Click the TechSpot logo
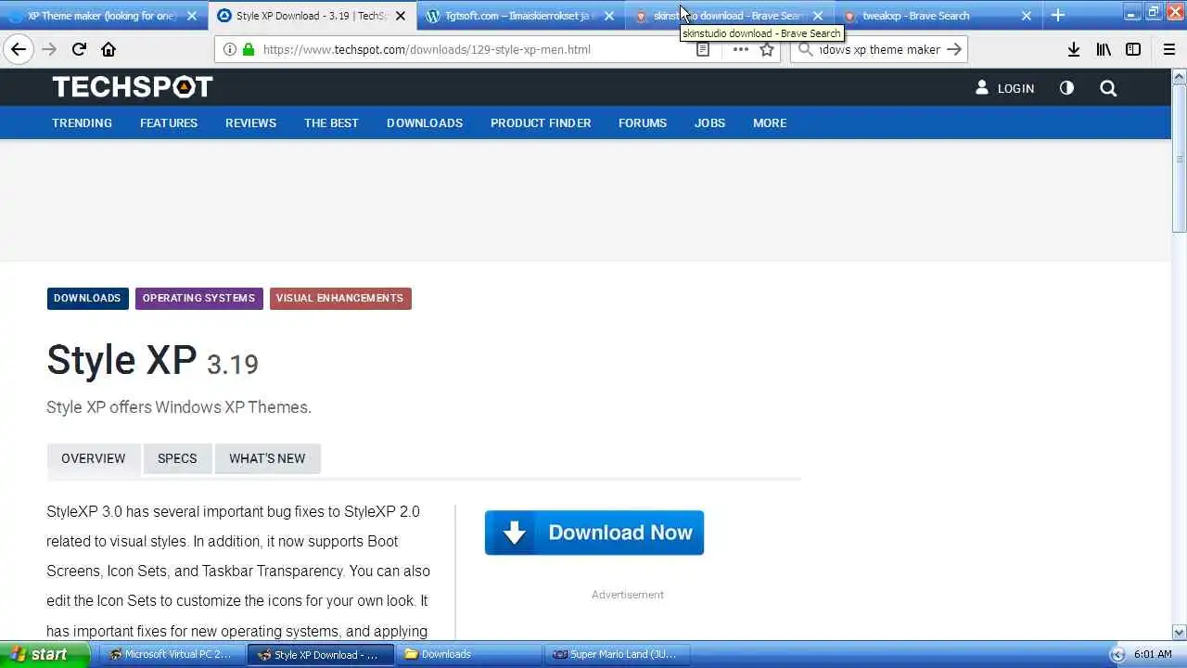This screenshot has height=668, width=1187. click(x=133, y=87)
